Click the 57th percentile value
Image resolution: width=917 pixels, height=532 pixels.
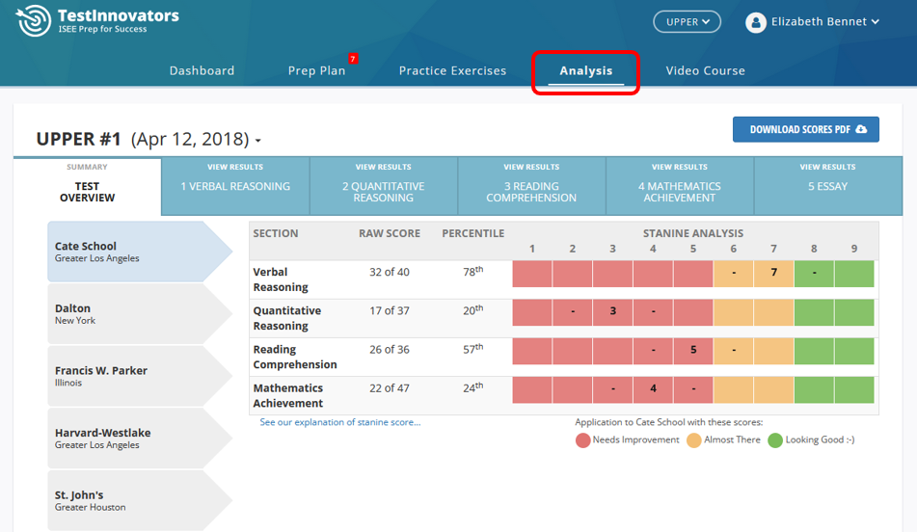(473, 349)
